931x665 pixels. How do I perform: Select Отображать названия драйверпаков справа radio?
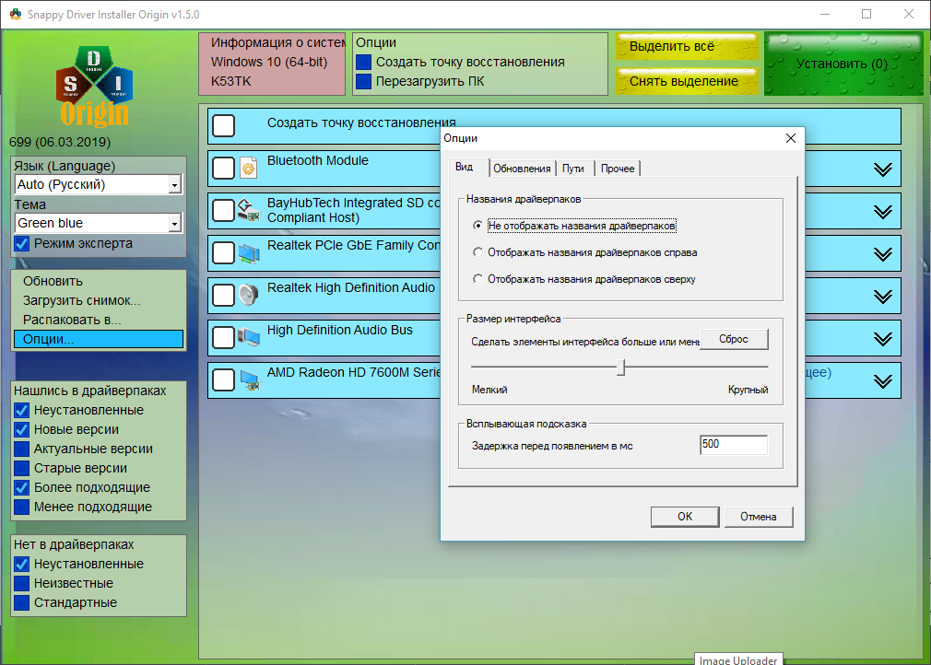477,252
